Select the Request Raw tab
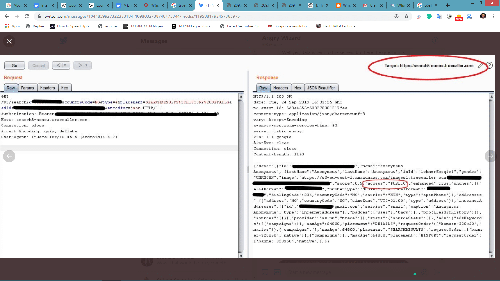 (x=11, y=88)
